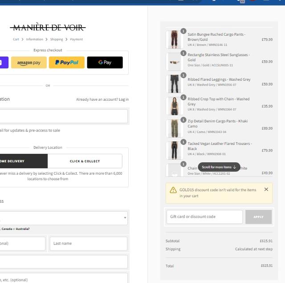Click the apartment, suite (optional) field

tap(64, 278)
